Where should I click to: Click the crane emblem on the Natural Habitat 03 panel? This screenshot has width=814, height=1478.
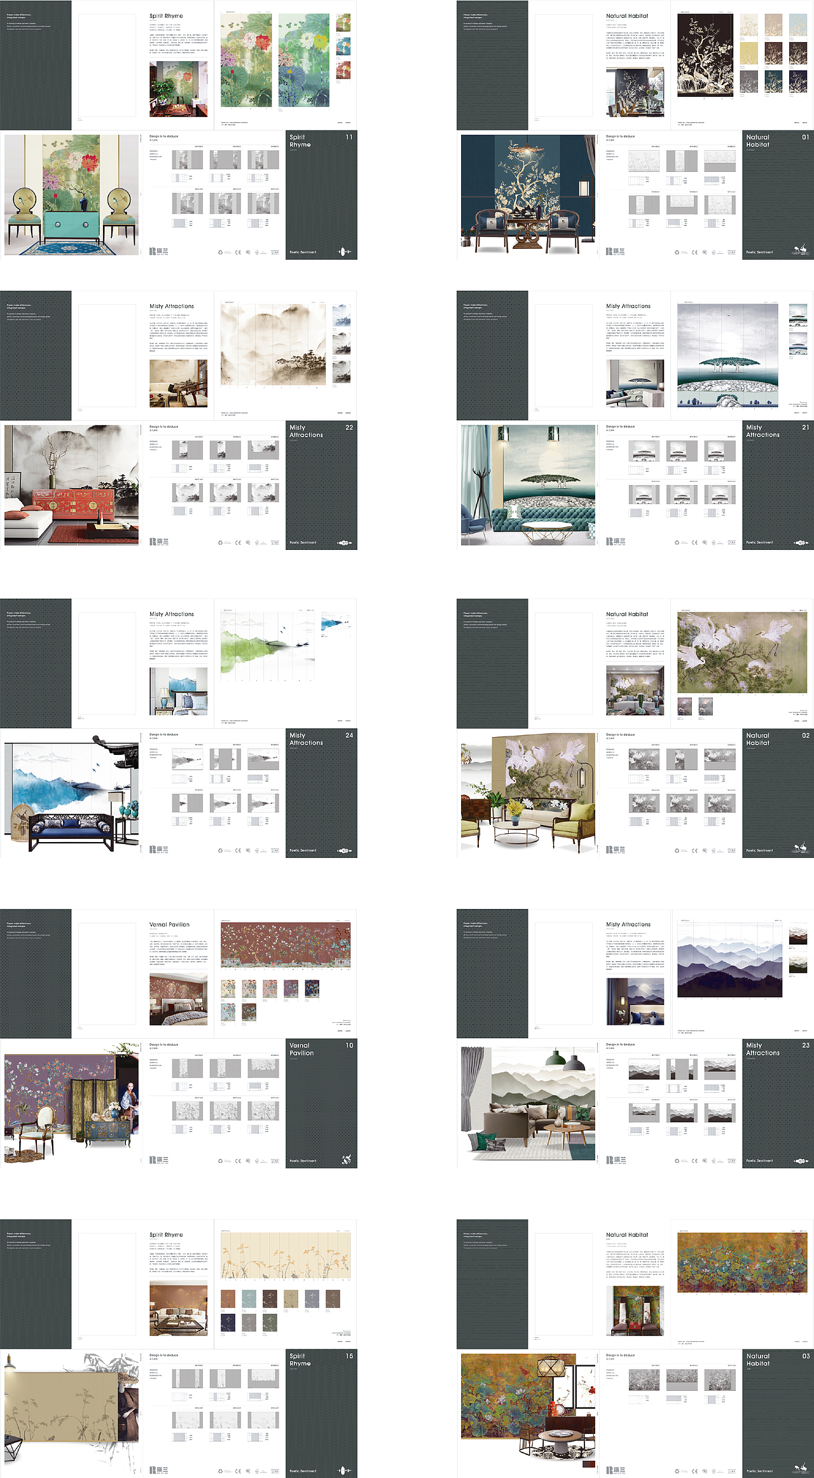[801, 1468]
